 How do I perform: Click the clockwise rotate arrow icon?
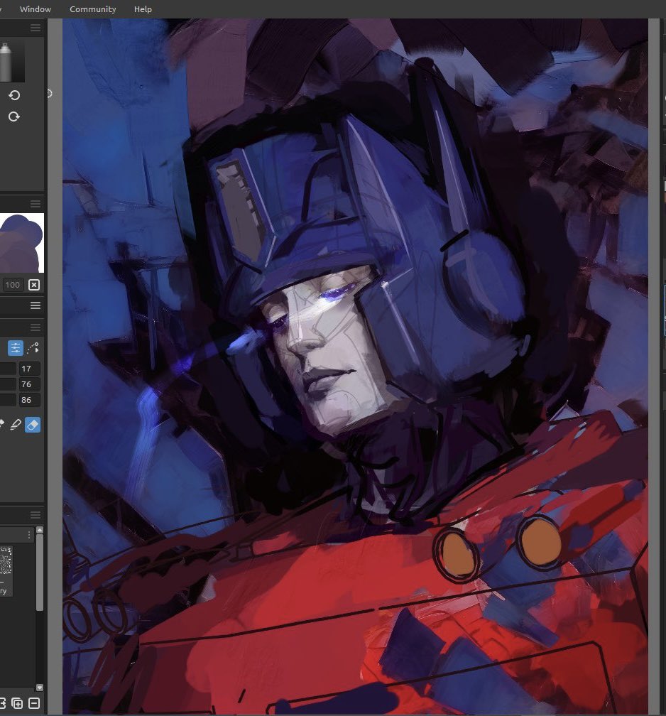pos(14,116)
